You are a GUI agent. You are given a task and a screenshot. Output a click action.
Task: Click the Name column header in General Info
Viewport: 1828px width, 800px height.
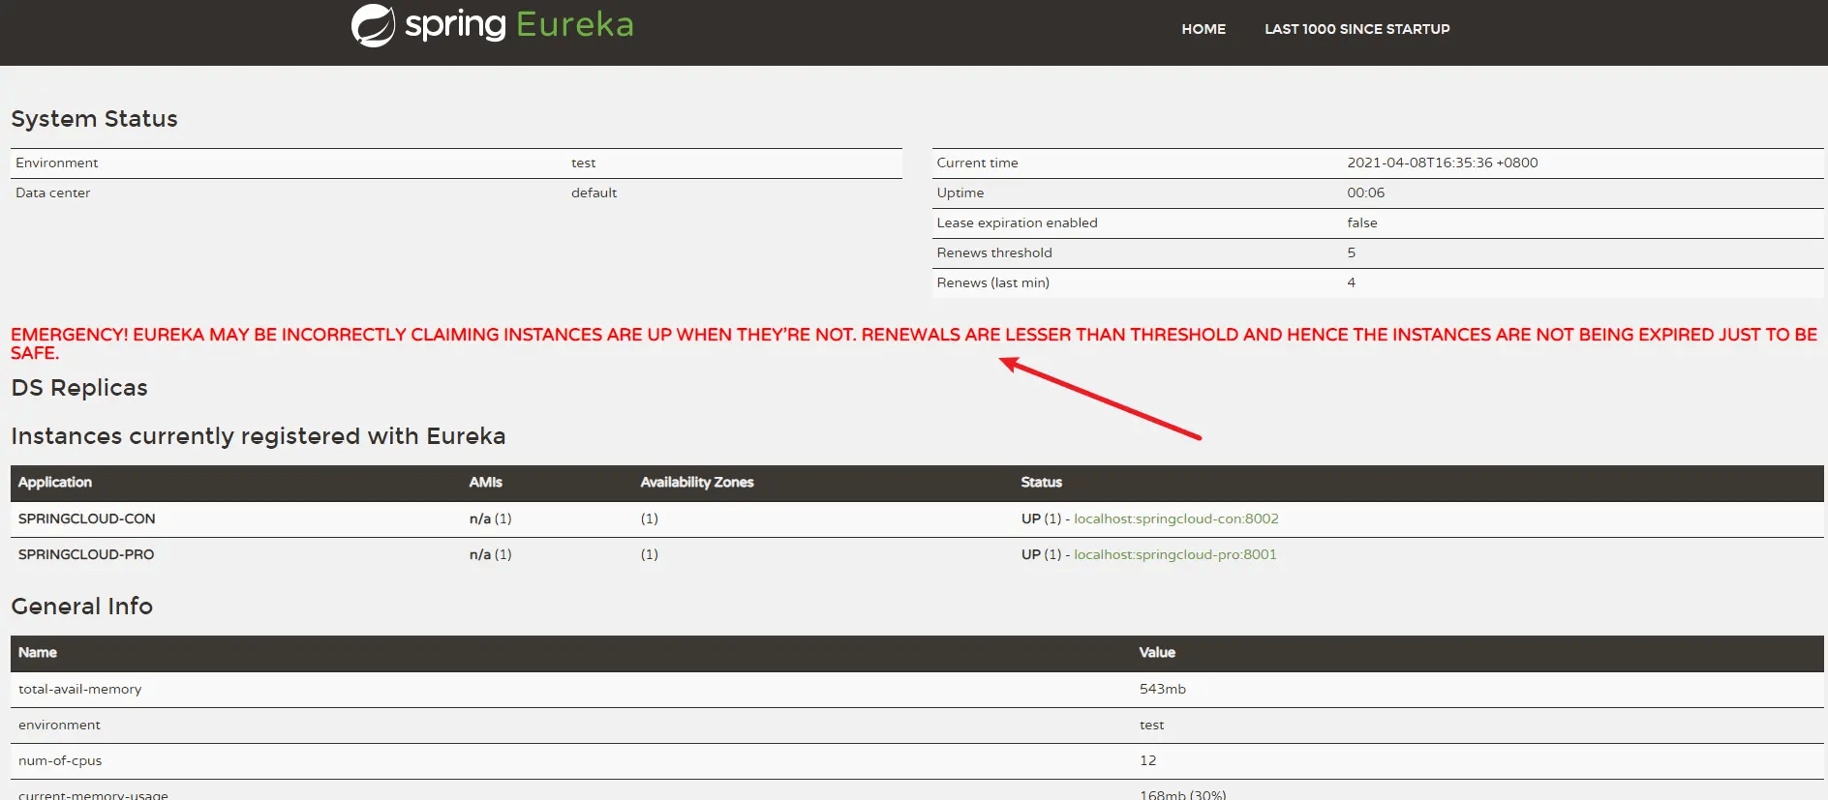(x=37, y=652)
